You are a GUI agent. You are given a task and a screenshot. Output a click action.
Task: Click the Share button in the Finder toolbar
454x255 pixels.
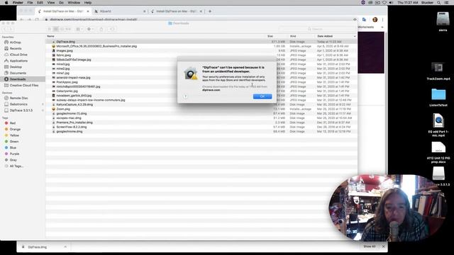click(x=101, y=29)
